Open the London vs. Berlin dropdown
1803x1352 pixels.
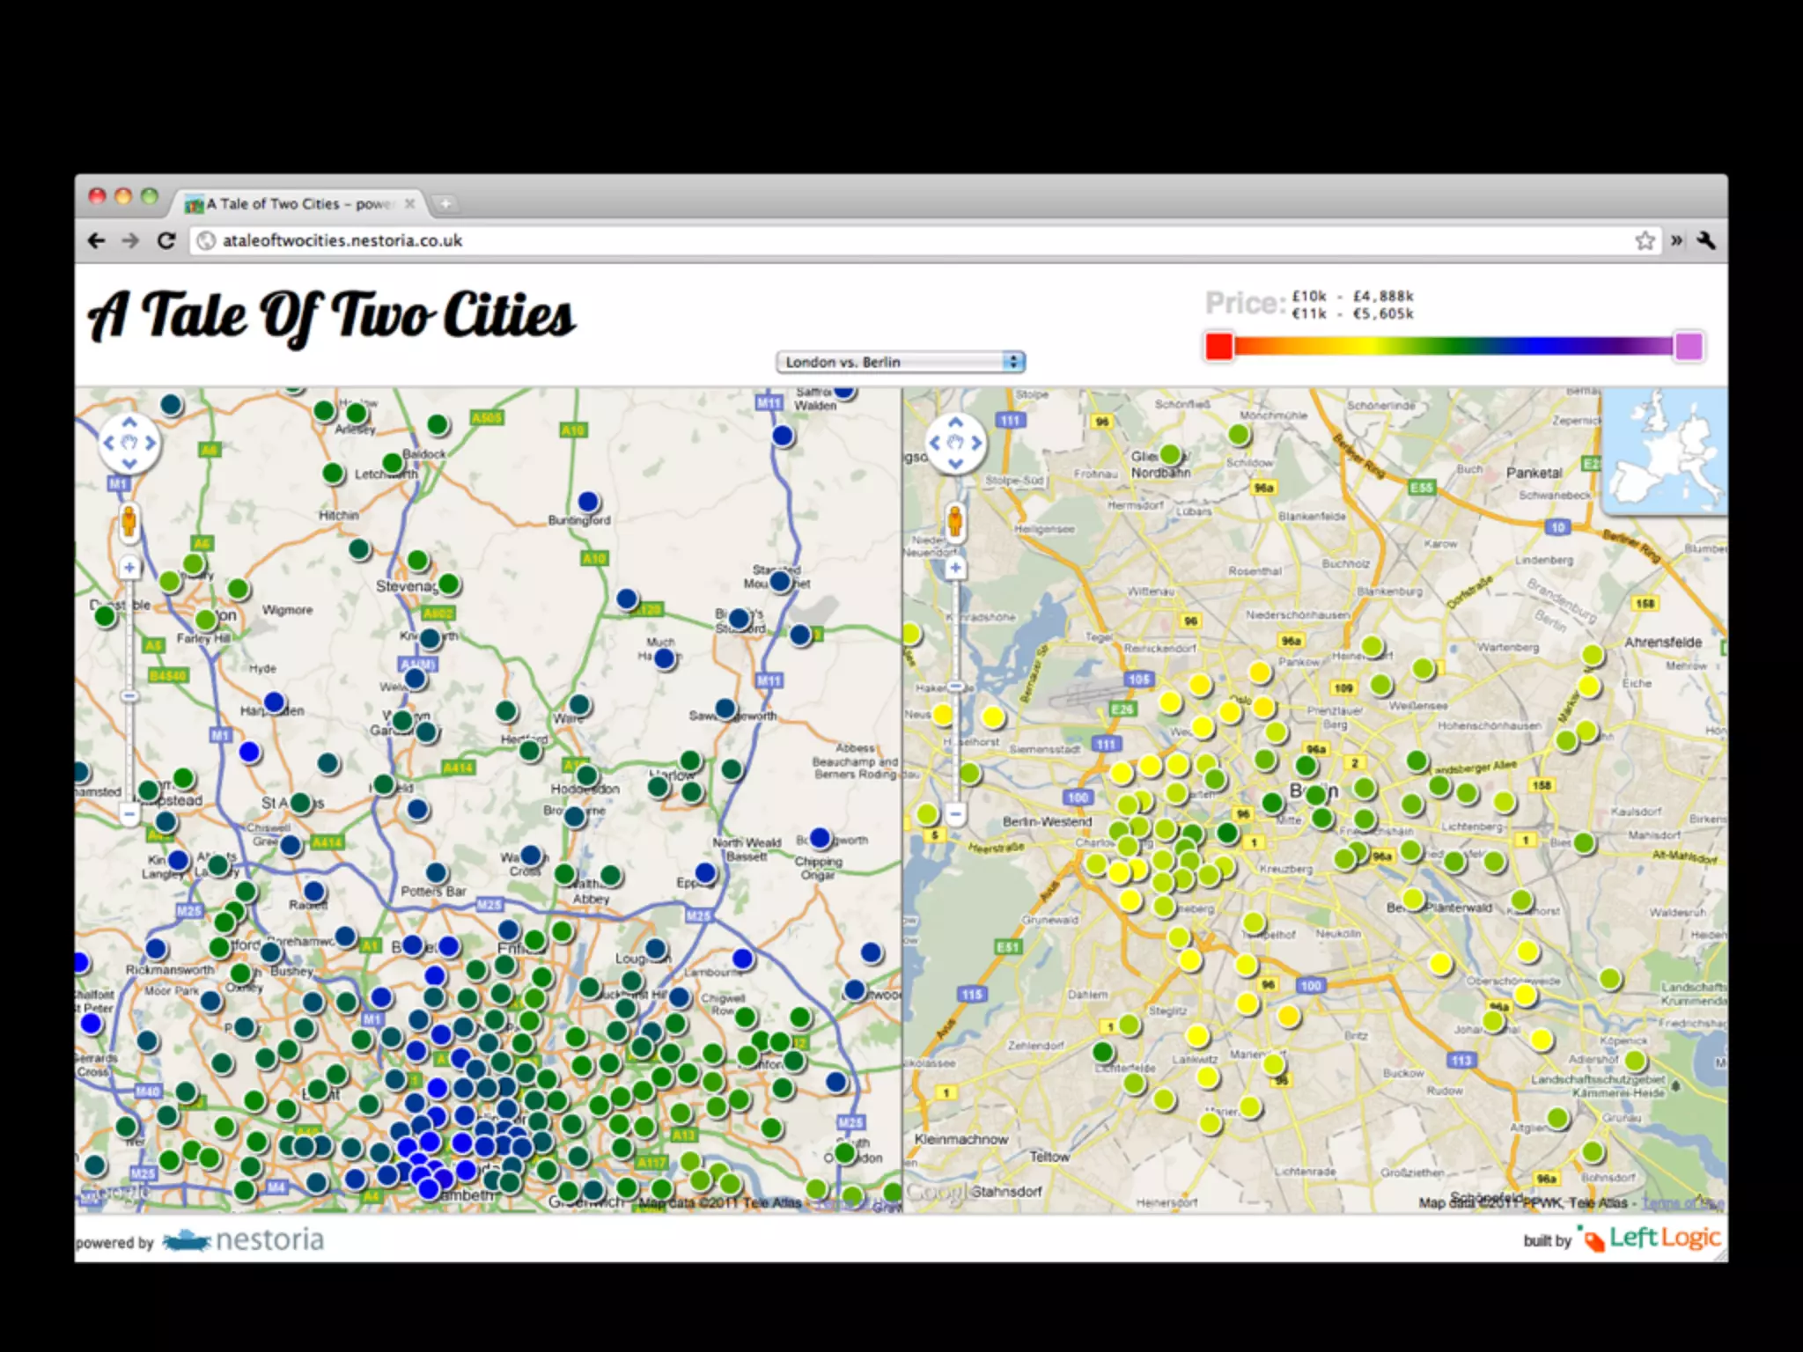[901, 362]
